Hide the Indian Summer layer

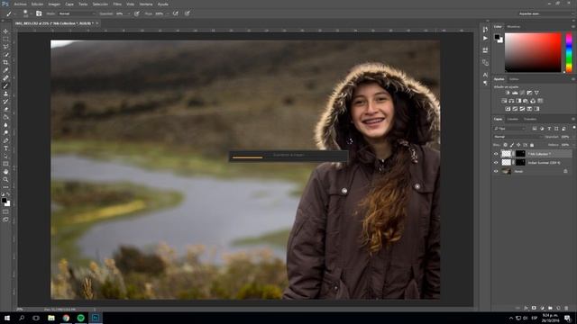tap(496, 162)
